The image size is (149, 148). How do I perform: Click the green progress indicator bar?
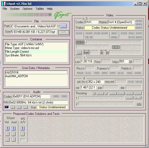pos(28,14)
